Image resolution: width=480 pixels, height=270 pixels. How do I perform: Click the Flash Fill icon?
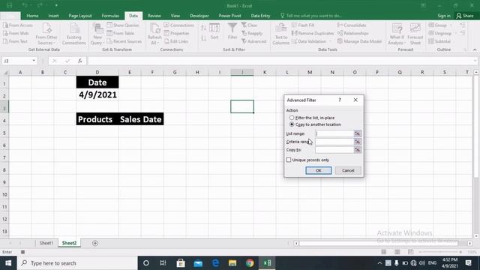[x=294, y=25]
